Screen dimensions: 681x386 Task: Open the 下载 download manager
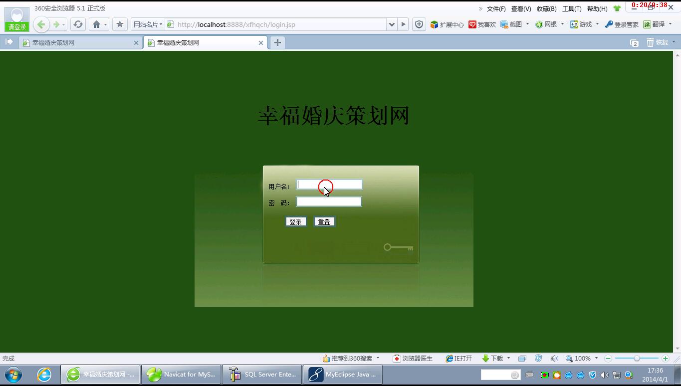(x=493, y=359)
